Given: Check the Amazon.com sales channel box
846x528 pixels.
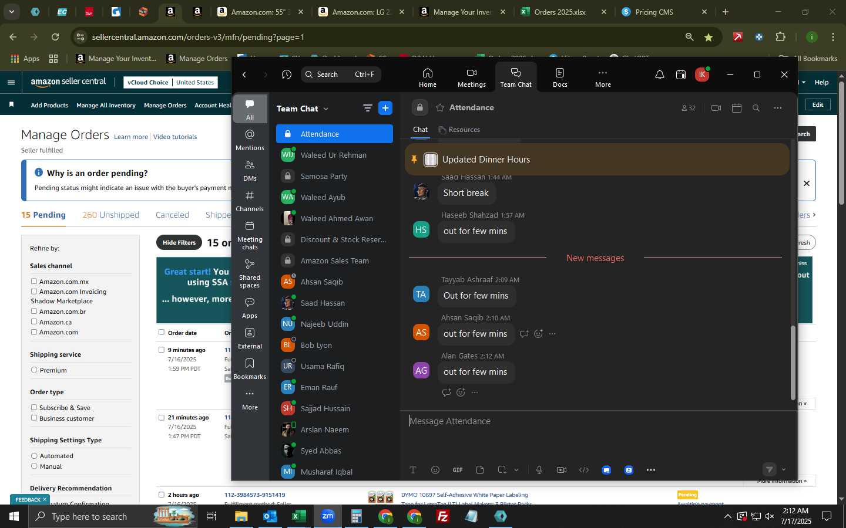Looking at the screenshot, I should 34,332.
